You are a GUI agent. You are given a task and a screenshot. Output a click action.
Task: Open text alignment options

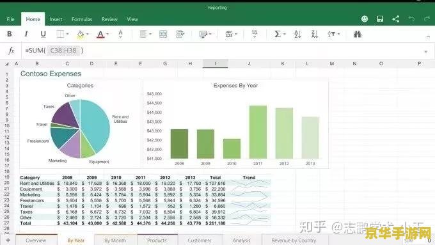[x=143, y=34]
